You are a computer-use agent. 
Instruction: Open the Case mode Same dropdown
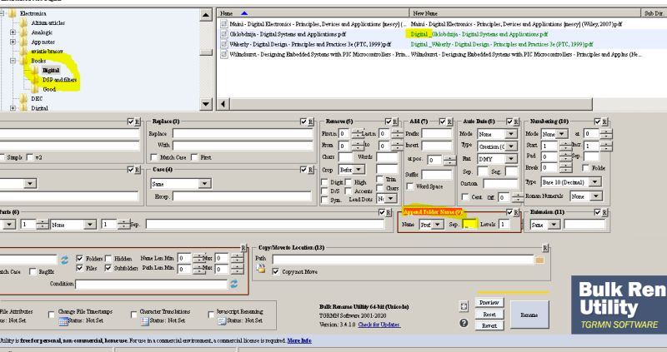[204, 184]
